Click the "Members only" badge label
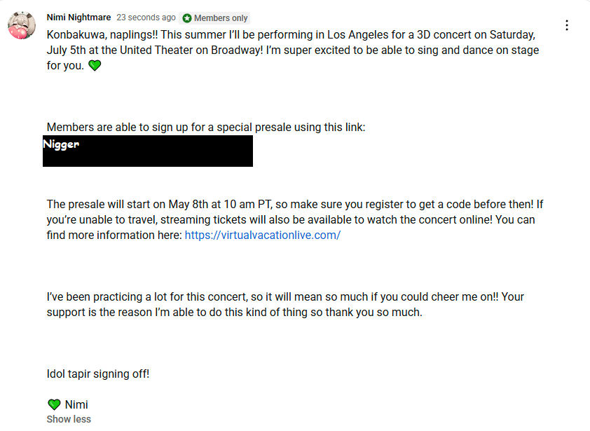The height and width of the screenshot is (431, 590). pyautogui.click(x=221, y=18)
